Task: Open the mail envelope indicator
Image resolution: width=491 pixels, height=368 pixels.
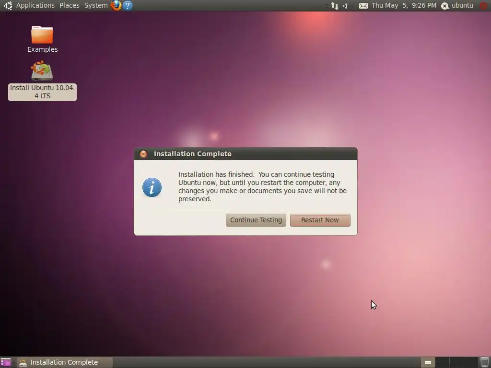Action: pos(363,6)
